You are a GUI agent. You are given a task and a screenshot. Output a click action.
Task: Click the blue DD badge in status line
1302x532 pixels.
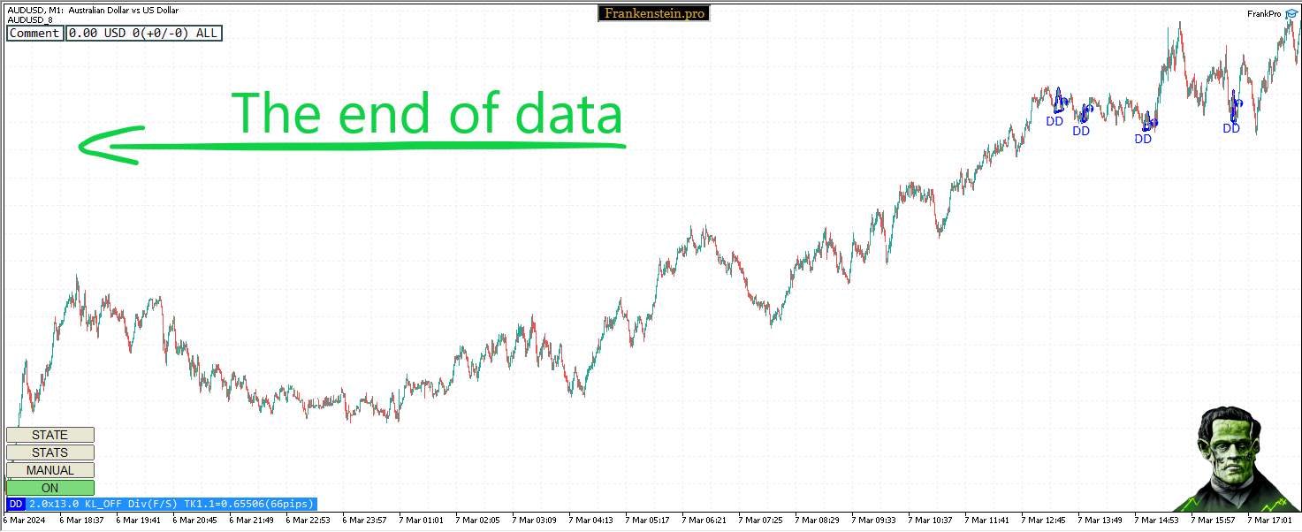[x=16, y=504]
